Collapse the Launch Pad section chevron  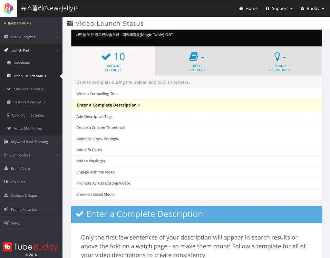pyautogui.click(x=57, y=50)
